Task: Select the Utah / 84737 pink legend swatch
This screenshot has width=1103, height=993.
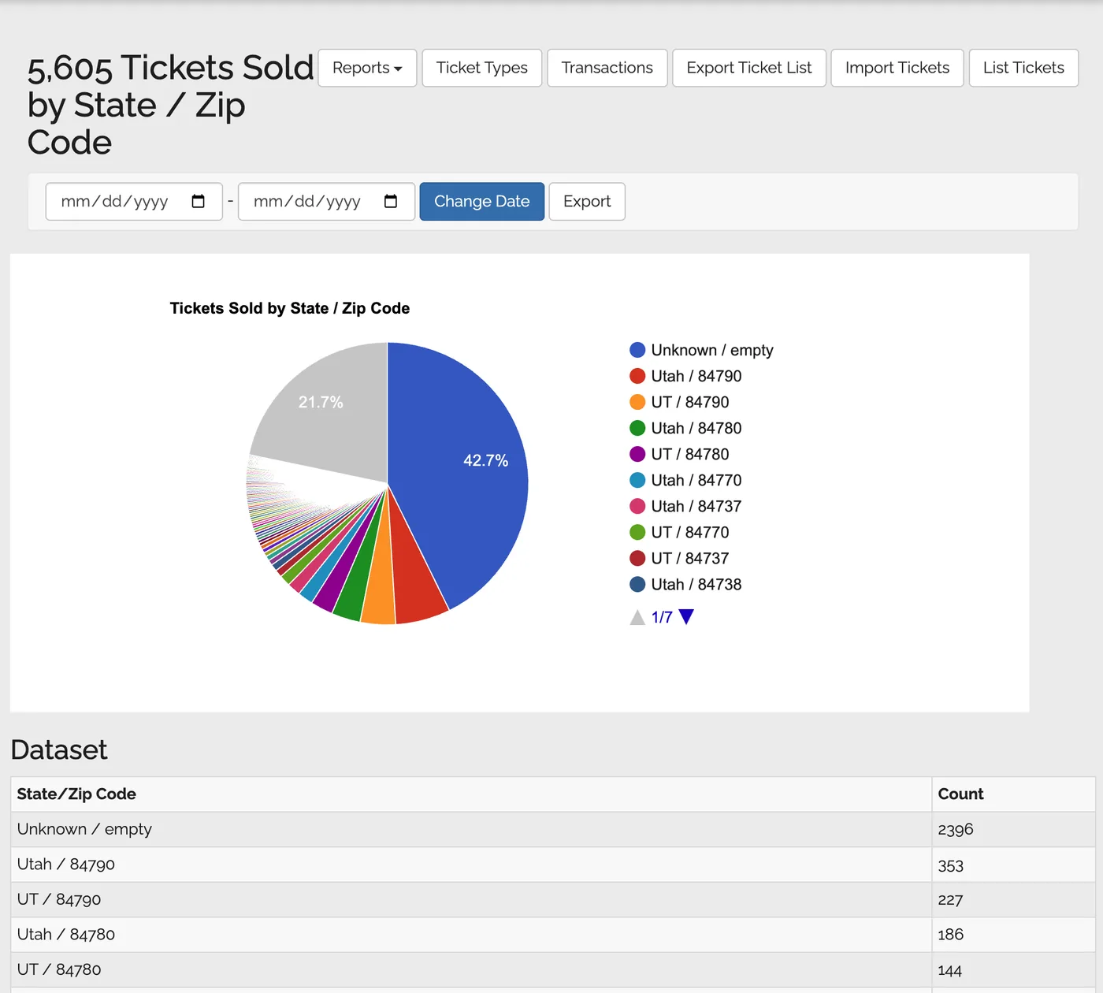Action: 637,506
